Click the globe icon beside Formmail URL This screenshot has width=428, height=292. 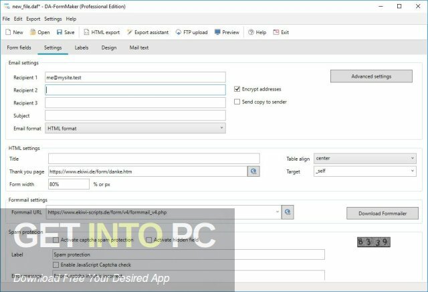pos(288,212)
